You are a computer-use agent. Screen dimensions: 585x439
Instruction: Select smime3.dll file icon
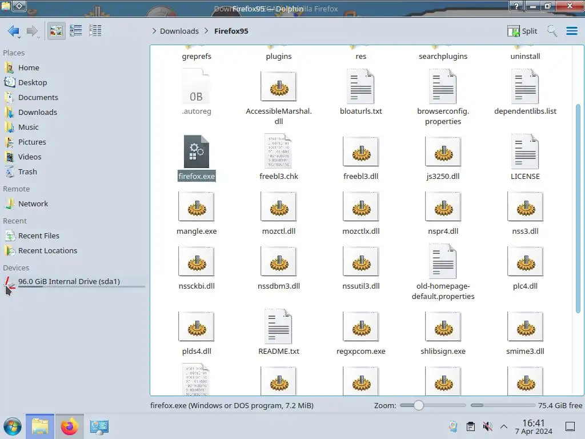click(x=525, y=326)
